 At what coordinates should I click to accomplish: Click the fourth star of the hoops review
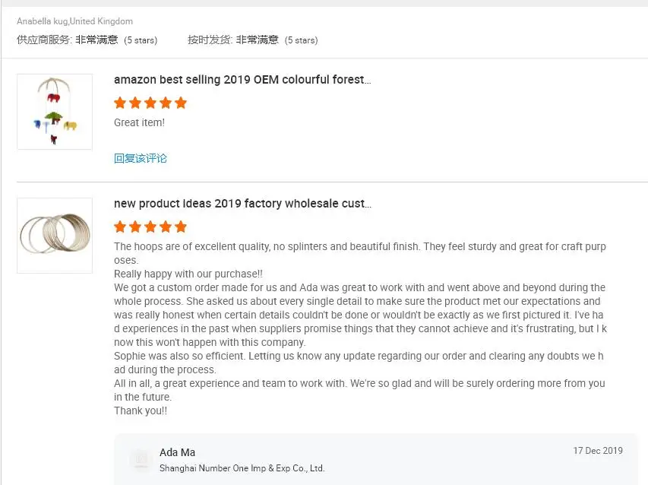166,227
